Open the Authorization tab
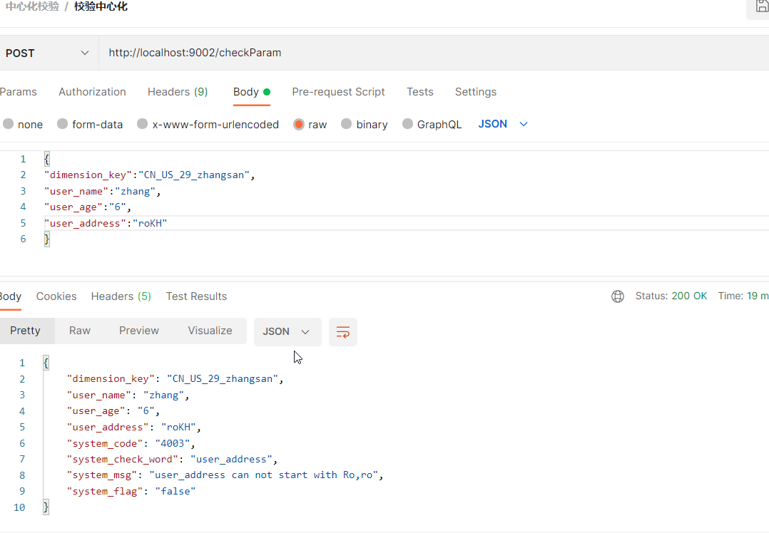 (x=92, y=92)
